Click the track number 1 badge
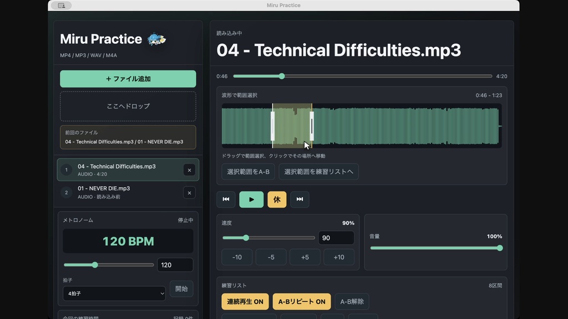568x319 pixels. point(67,169)
